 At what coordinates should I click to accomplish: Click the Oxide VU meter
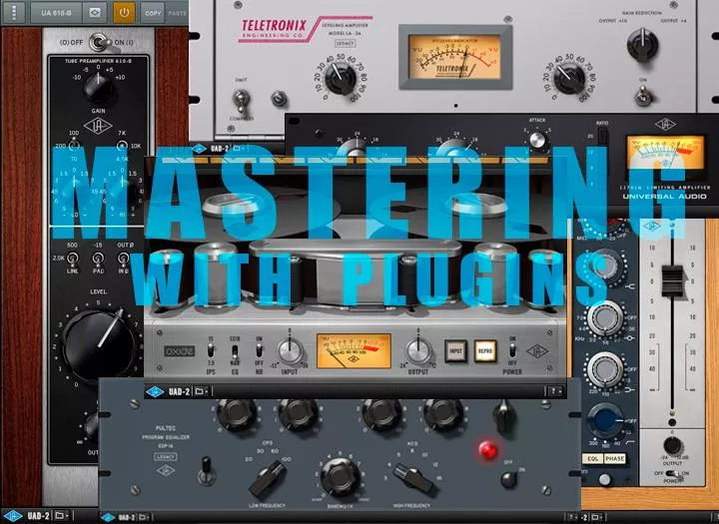(354, 350)
